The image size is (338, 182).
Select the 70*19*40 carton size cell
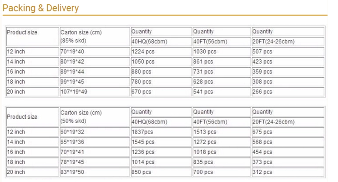pos(72,52)
